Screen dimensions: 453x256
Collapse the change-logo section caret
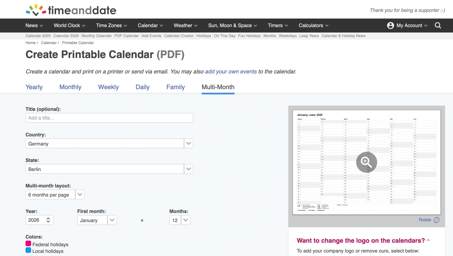pyautogui.click(x=428, y=240)
